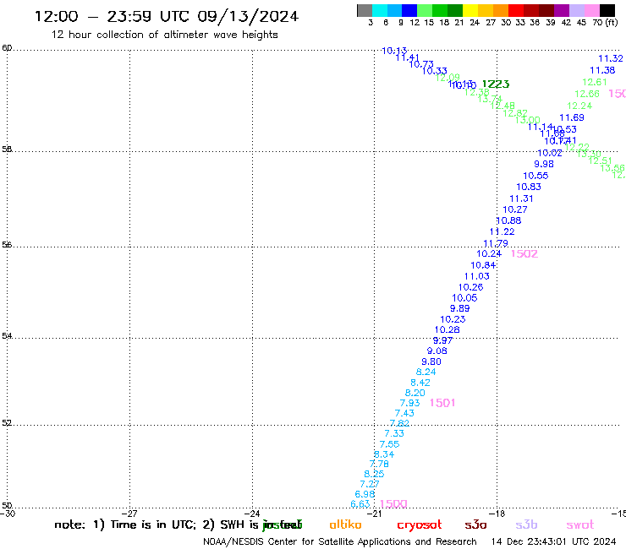Click the pink 70 ft legend swatch
Image resolution: width=626 pixels, height=549 pixels.
tap(591, 10)
